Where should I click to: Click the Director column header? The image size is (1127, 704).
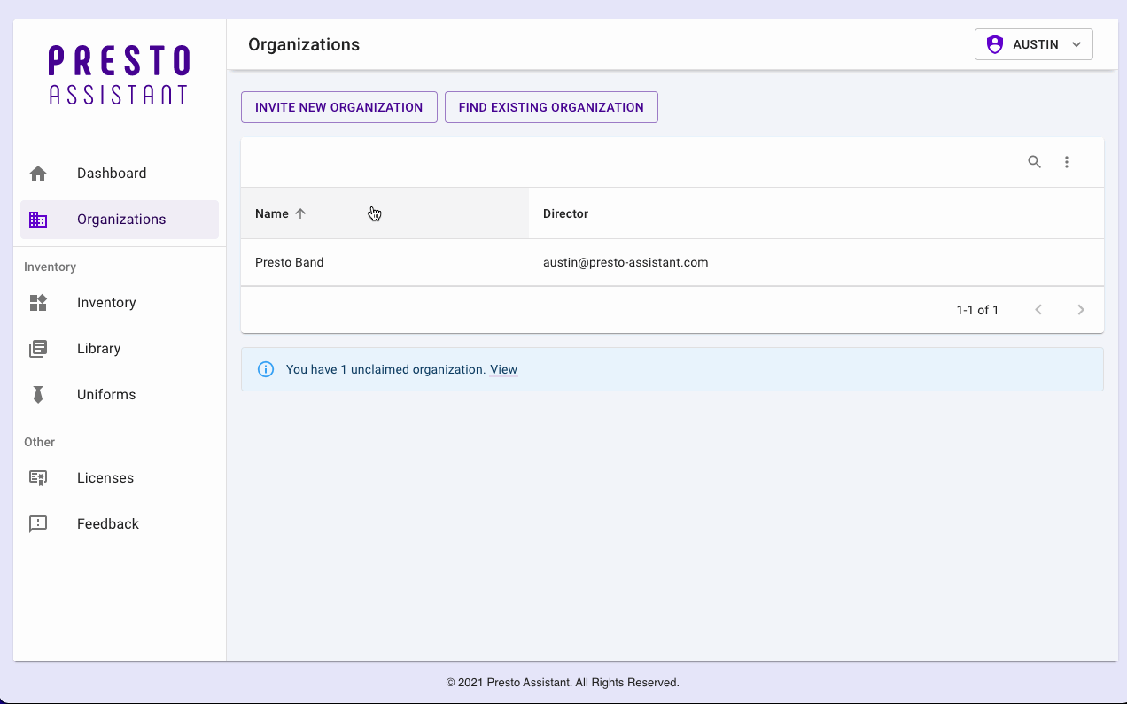pyautogui.click(x=565, y=213)
